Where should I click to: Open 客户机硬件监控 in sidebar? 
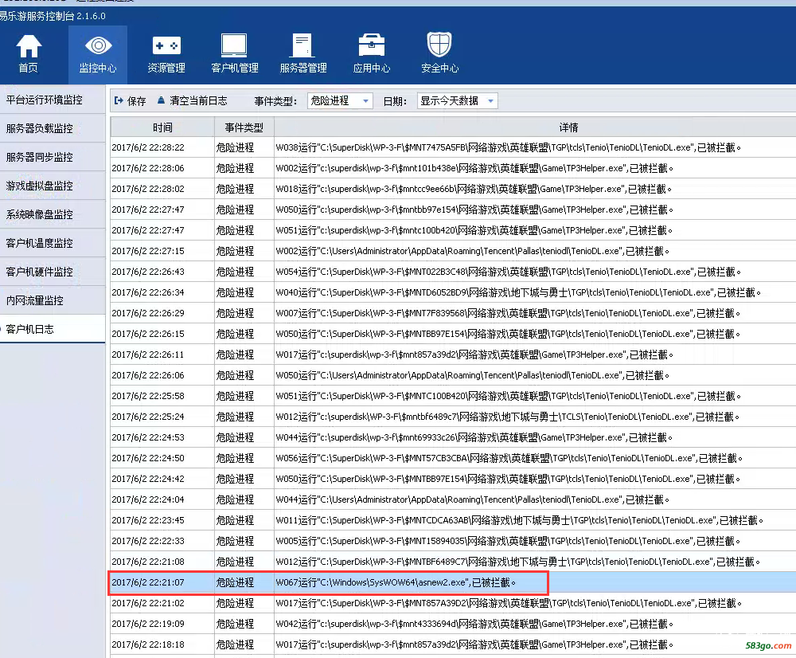(x=53, y=272)
